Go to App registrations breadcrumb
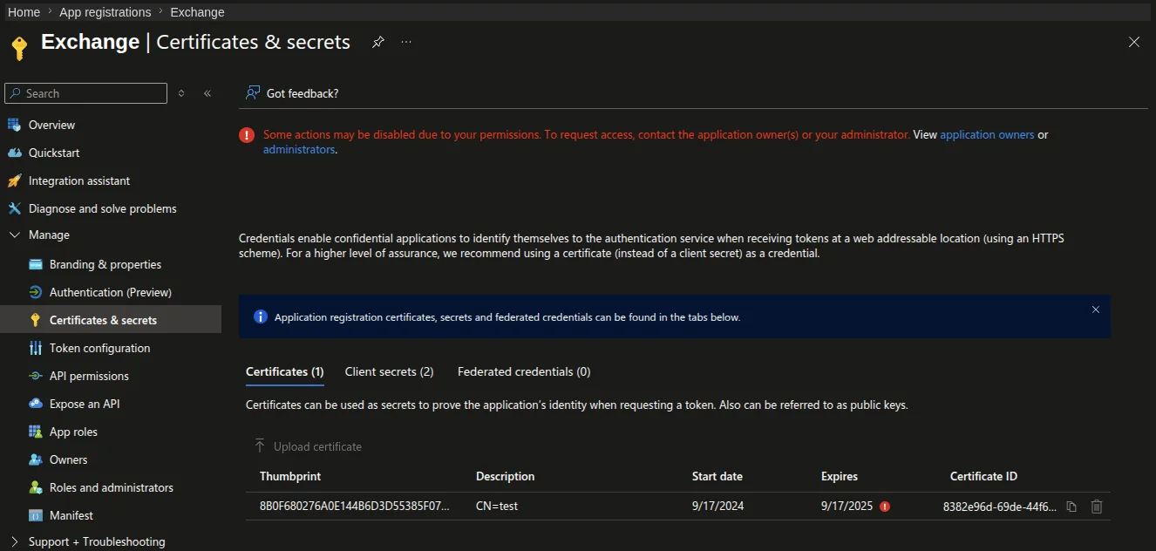Viewport: 1156px width, 551px height. 105,12
